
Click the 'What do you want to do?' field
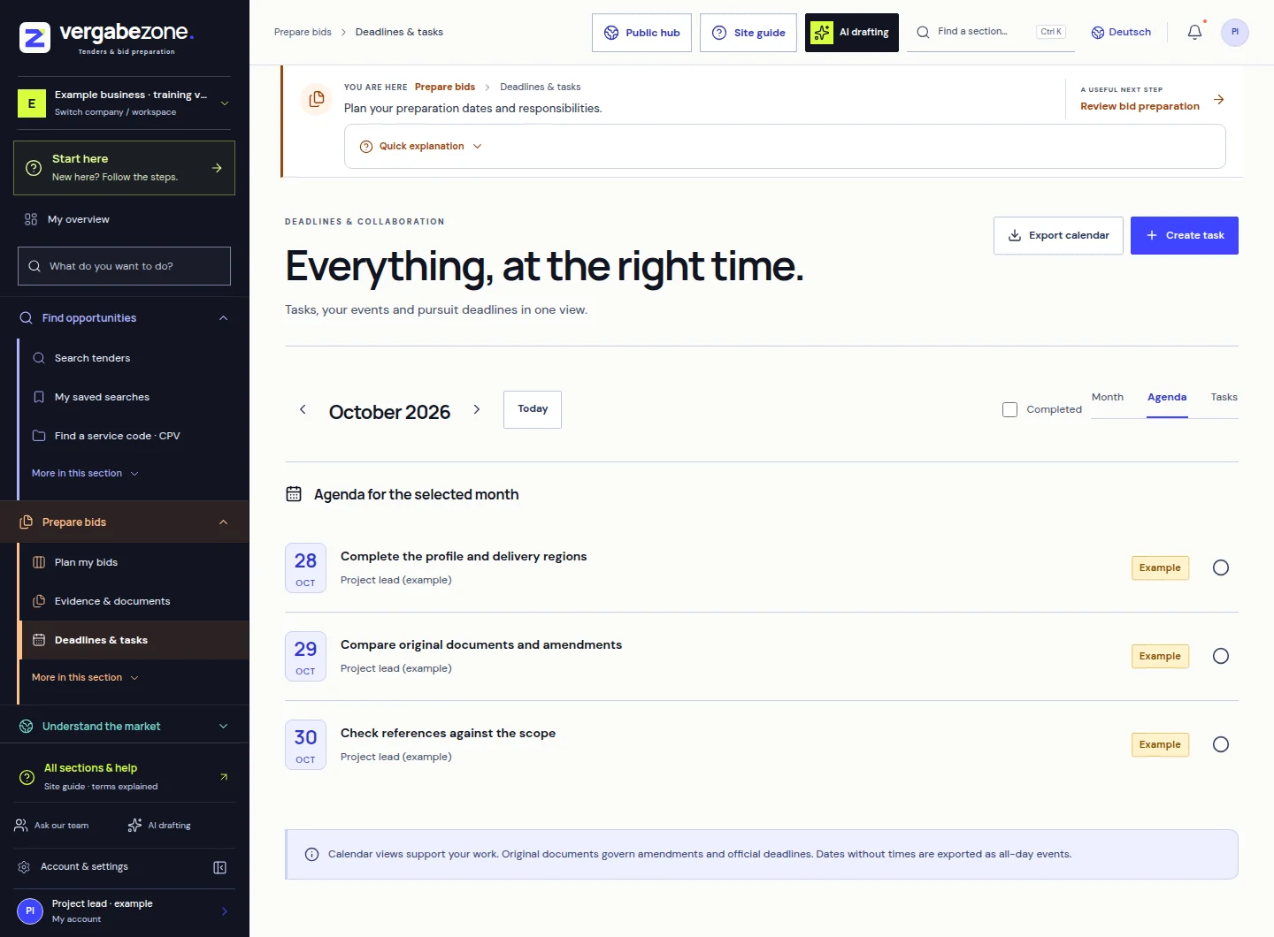click(124, 266)
